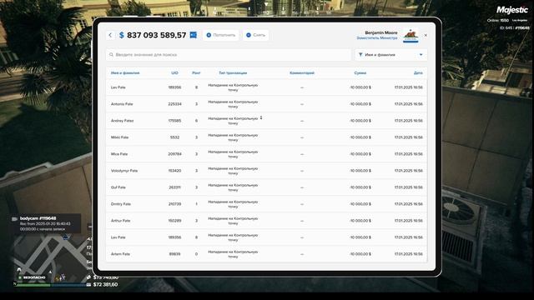The width and height of the screenshot is (534, 300).
Task: Click the date in the Antonio Fate row
Action: [409, 104]
